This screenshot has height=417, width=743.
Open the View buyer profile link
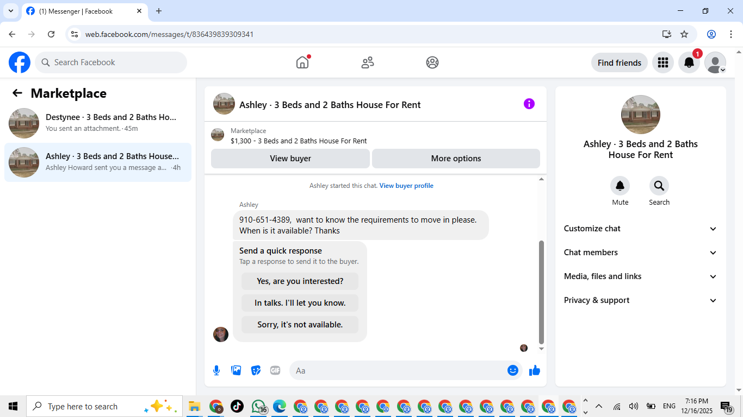pos(406,186)
